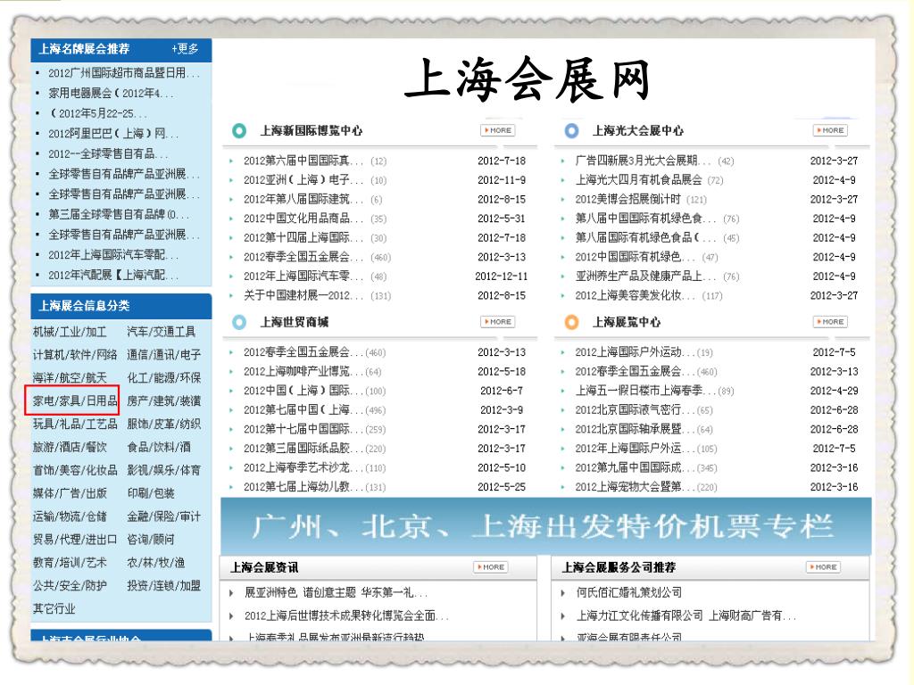Image resolution: width=914 pixels, height=685 pixels.
Task: Choose the 汽车/交通工具 category link
Action: click(161, 331)
